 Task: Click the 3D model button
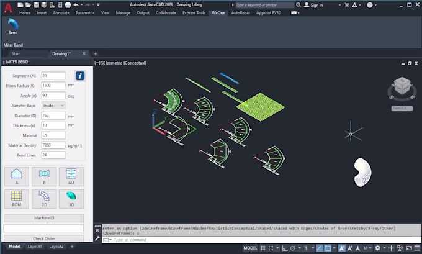click(x=71, y=199)
